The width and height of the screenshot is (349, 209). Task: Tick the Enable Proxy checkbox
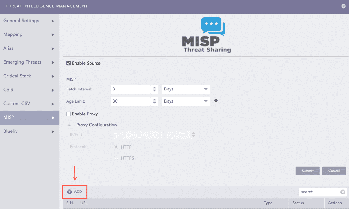tap(68, 114)
